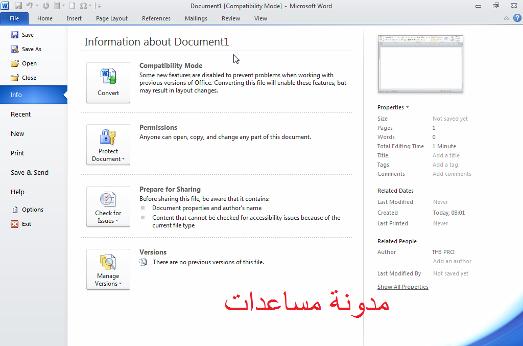The image size is (523, 346).
Task: Click the document preview thumbnail
Action: [420, 64]
